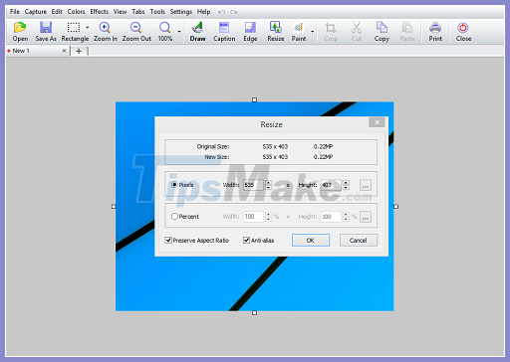This screenshot has width=510, height=362.
Task: Open the File menu
Action: click(15, 12)
